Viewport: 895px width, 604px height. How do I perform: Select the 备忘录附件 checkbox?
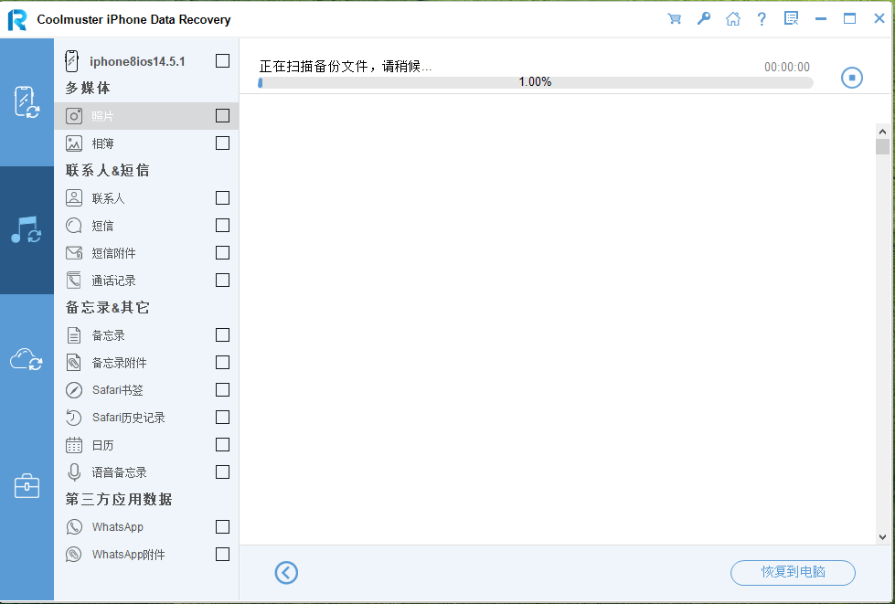point(223,362)
